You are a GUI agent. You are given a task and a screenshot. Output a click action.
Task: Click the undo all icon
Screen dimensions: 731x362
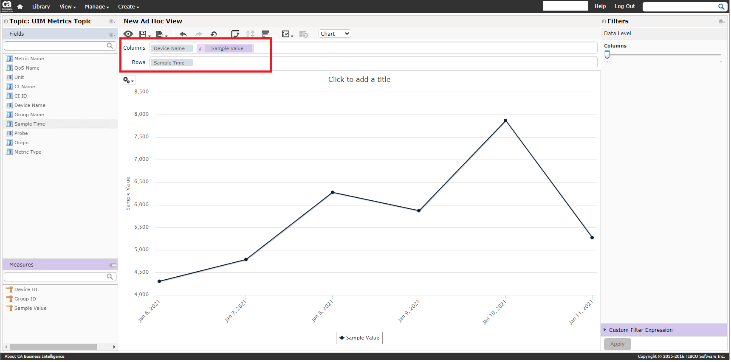(x=214, y=34)
